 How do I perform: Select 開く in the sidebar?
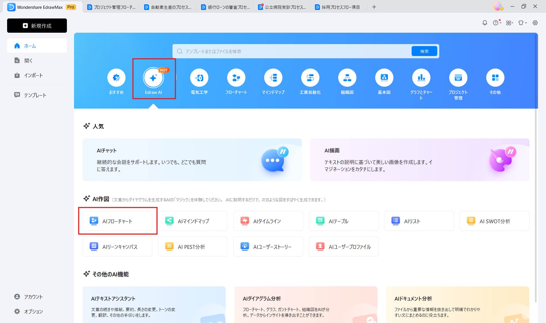(x=37, y=61)
